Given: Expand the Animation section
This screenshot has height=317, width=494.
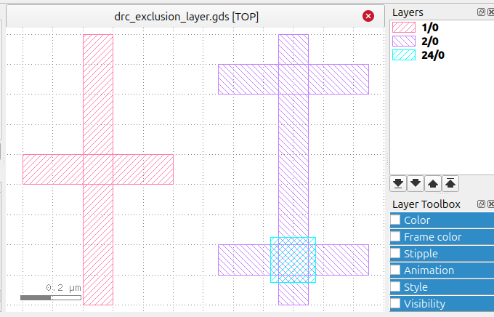Looking at the screenshot, I should click(429, 270).
